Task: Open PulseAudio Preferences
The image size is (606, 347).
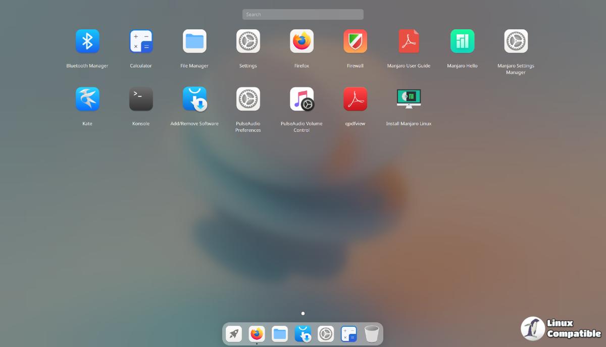Action: tap(248, 99)
